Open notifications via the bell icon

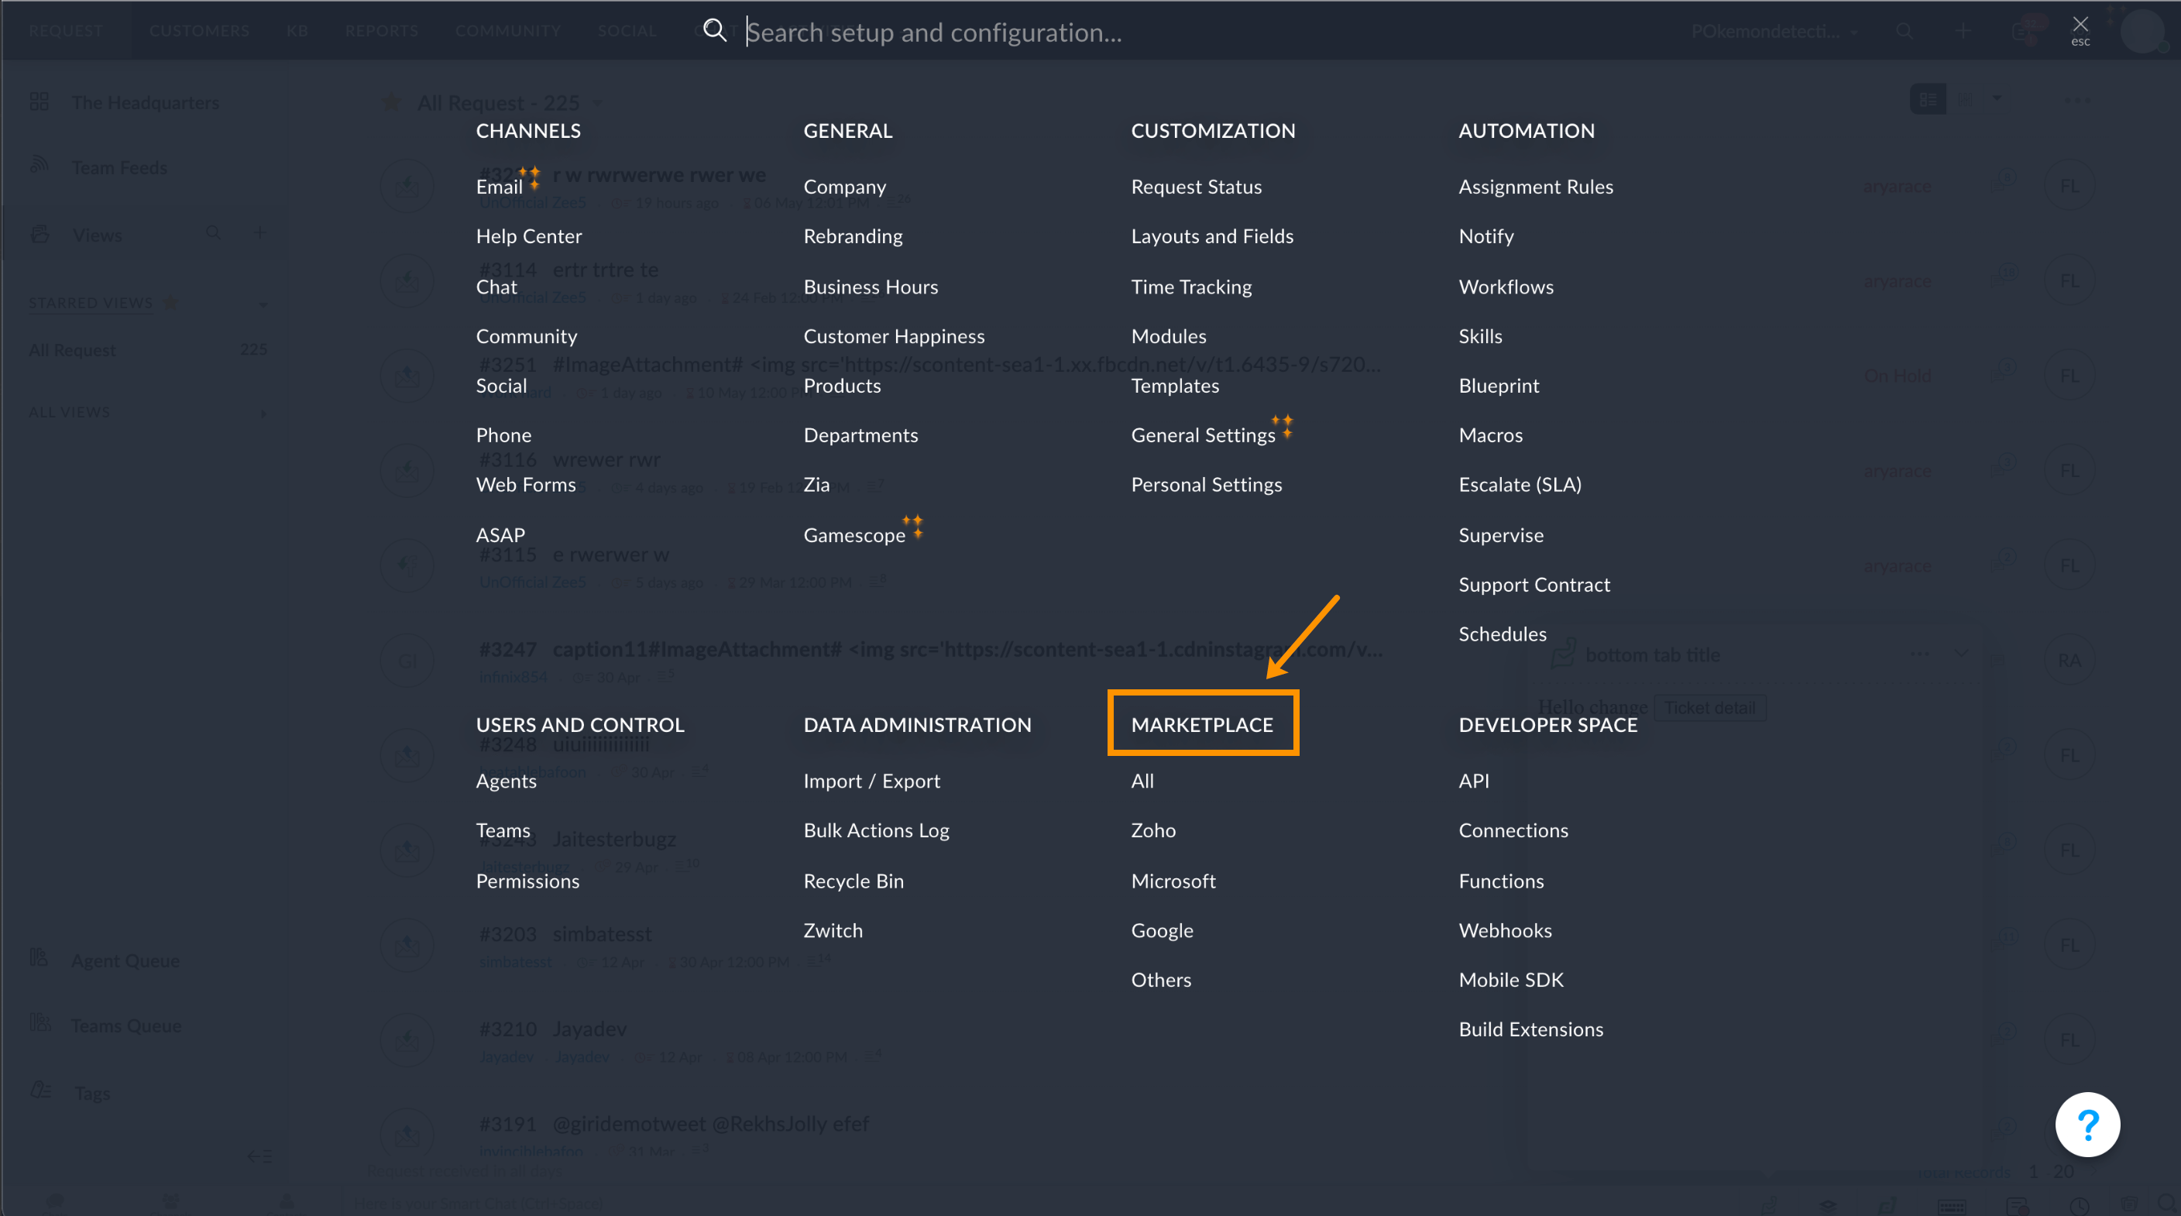tap(2024, 31)
